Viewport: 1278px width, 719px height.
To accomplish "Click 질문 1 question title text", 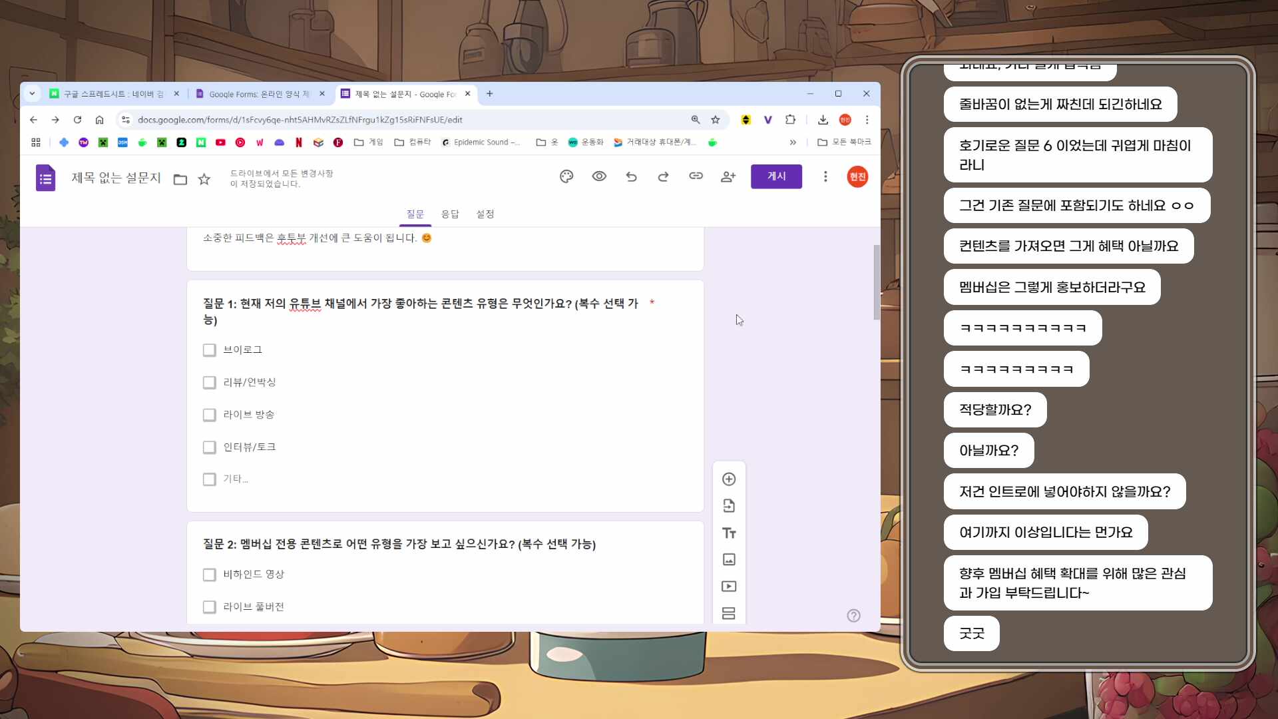I will tap(421, 312).
